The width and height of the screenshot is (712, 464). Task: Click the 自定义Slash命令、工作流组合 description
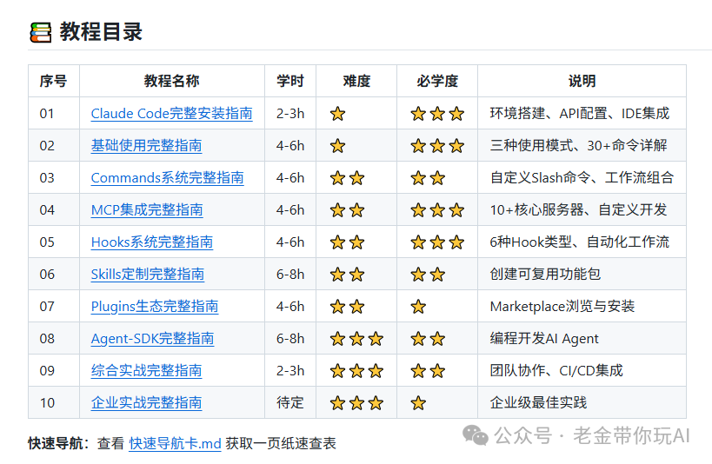(582, 178)
